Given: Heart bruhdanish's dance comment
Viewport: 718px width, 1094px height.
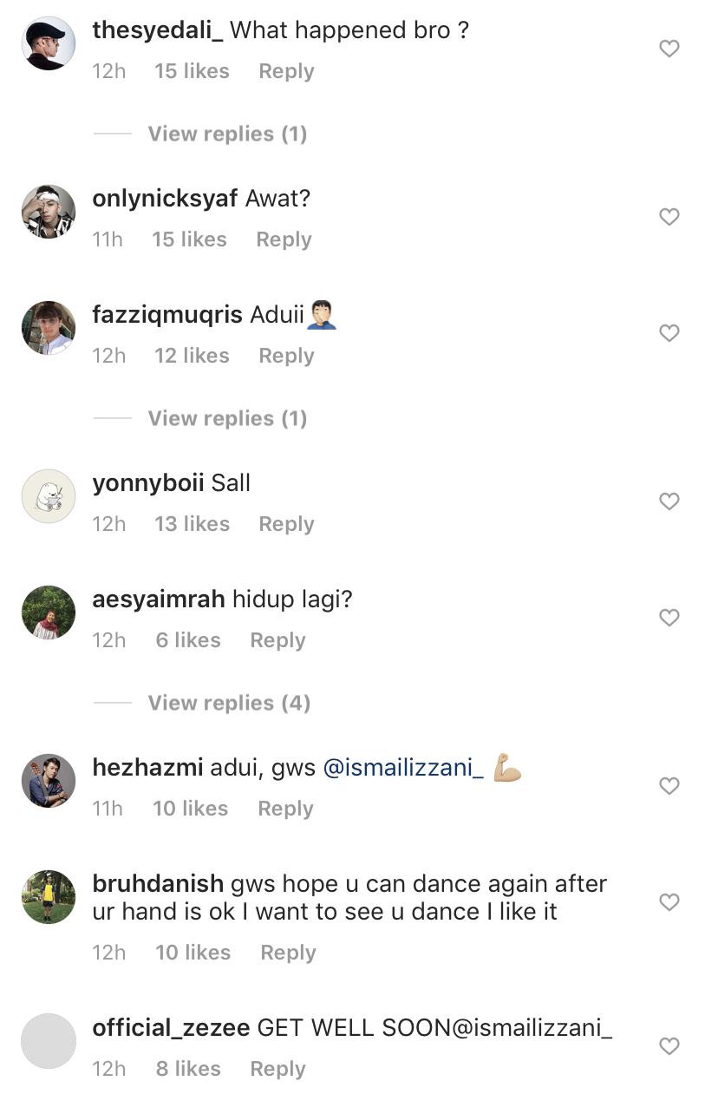Looking at the screenshot, I should point(669,902).
